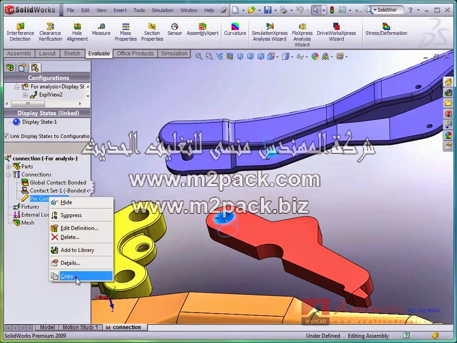The image size is (457, 343).
Task: Open Interference Detection tool
Action: [20, 32]
